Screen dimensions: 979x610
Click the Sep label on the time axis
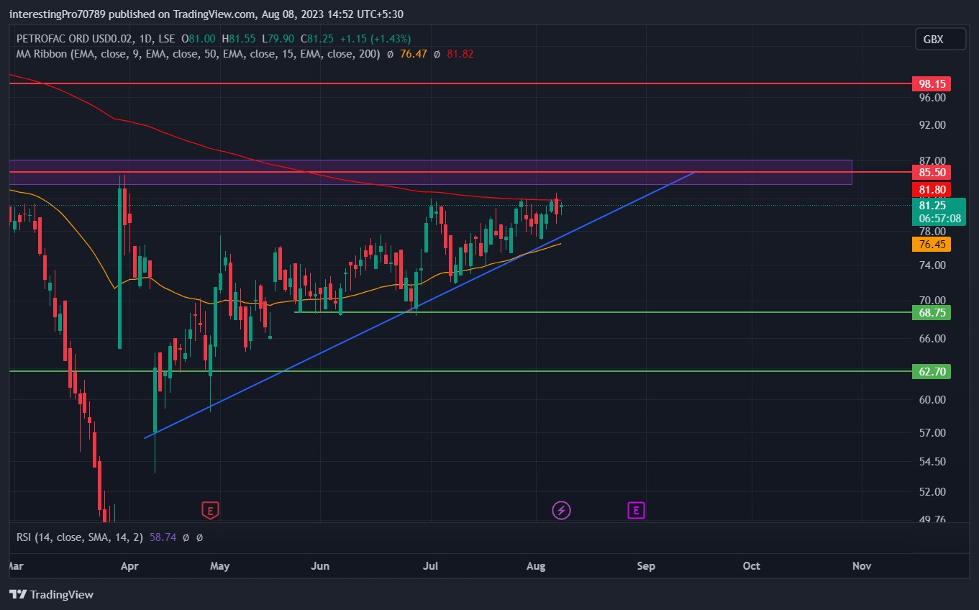click(646, 566)
